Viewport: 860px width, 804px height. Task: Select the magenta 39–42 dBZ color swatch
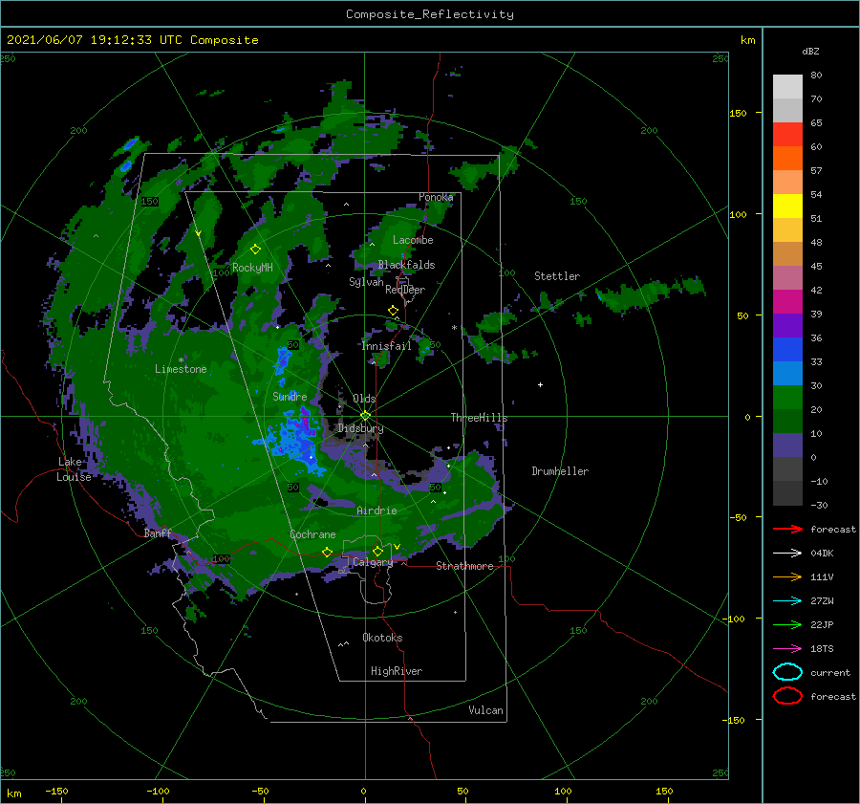point(787,301)
